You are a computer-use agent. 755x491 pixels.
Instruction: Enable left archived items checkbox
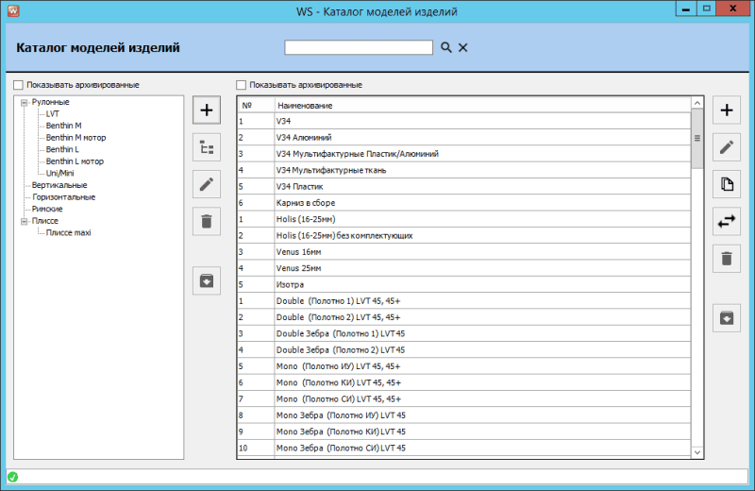[19, 85]
